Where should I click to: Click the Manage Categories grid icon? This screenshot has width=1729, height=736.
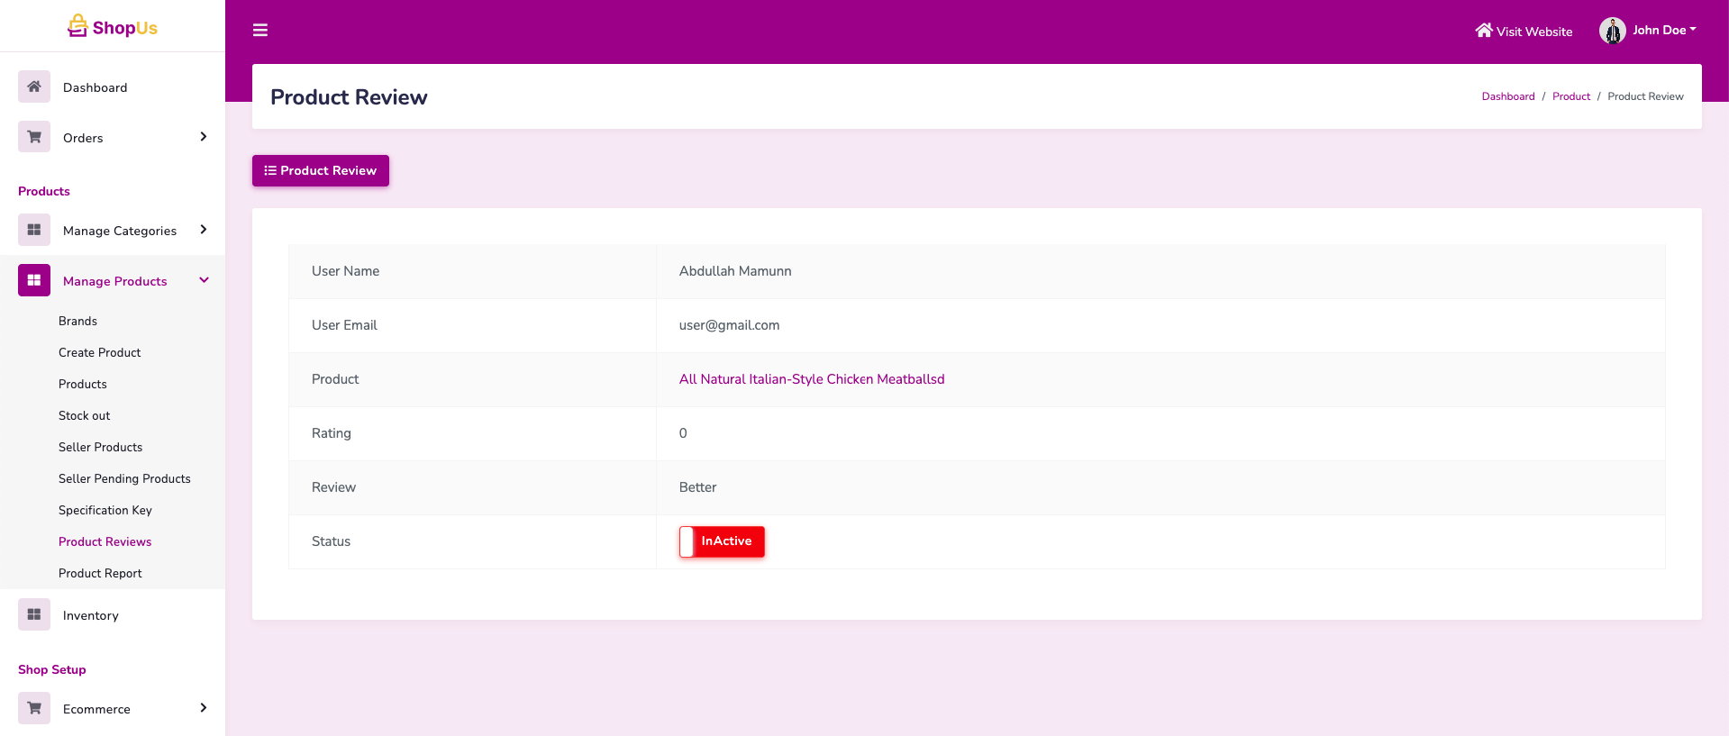(34, 230)
